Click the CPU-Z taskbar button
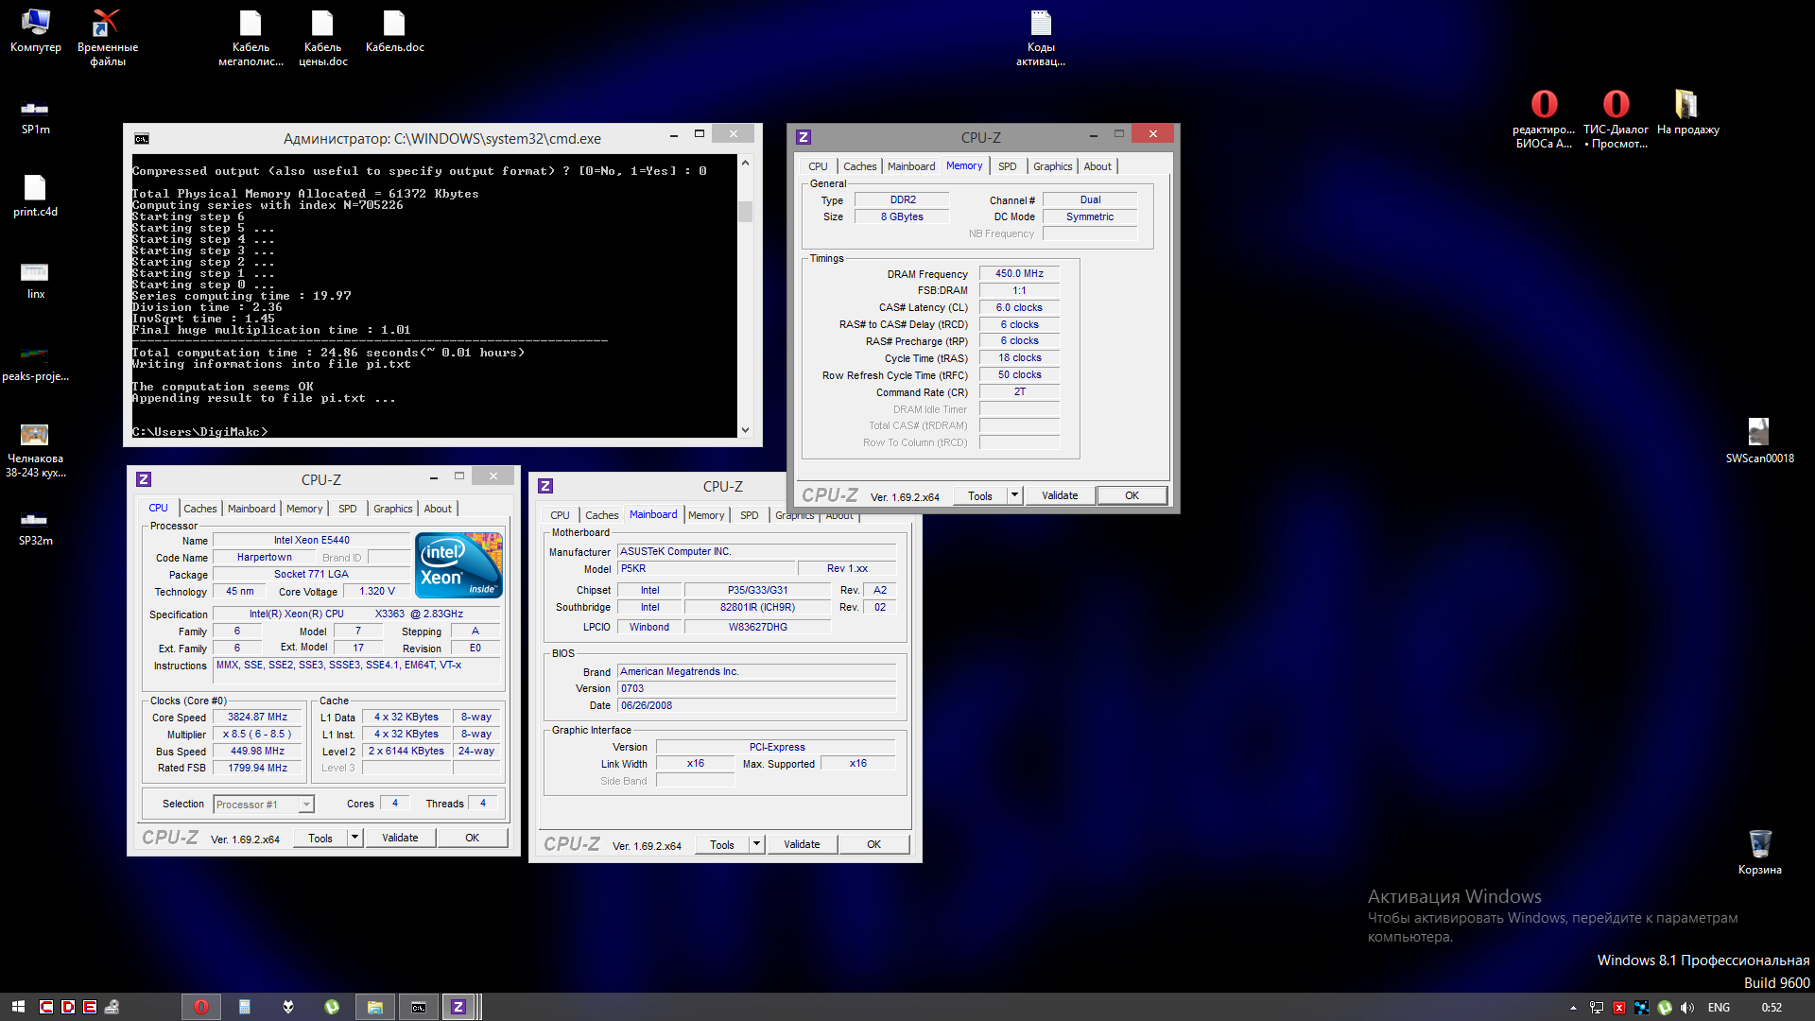This screenshot has width=1815, height=1021. 459,1007
